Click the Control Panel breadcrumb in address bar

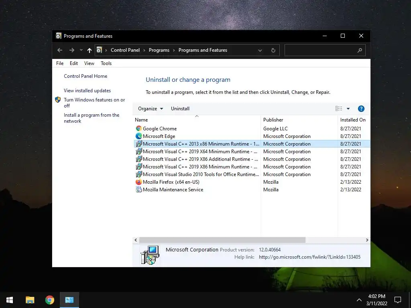pyautogui.click(x=125, y=50)
